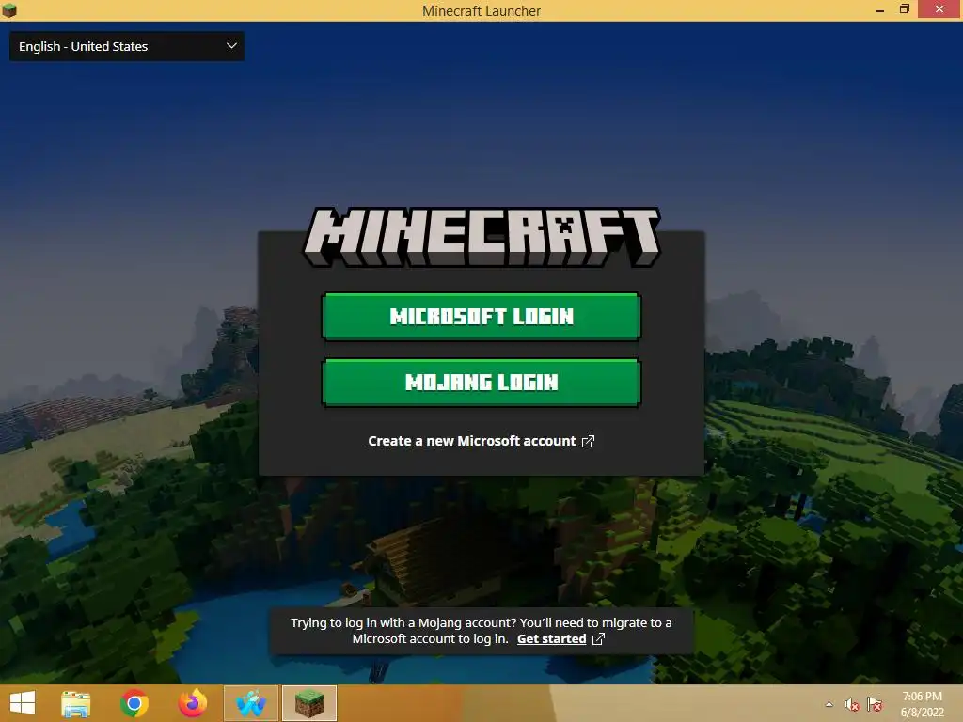Click the Mojang migration notice text
Screen dimensions: 963x722
pyautogui.click(x=481, y=631)
